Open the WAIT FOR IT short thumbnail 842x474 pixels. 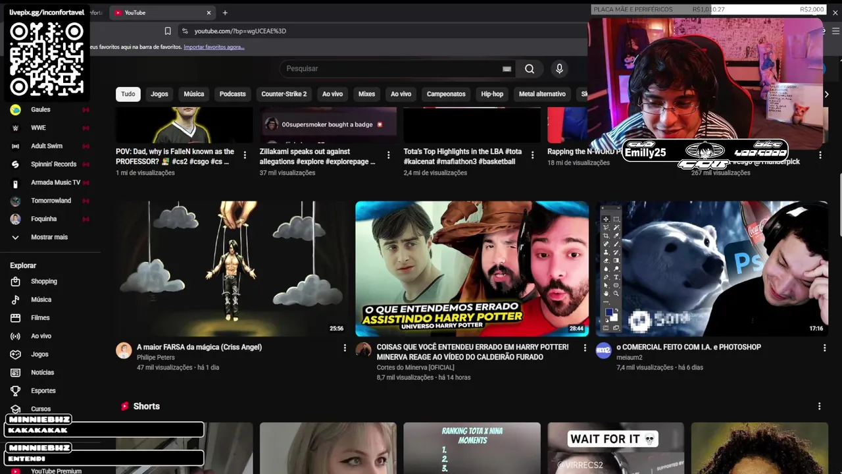[616, 448]
